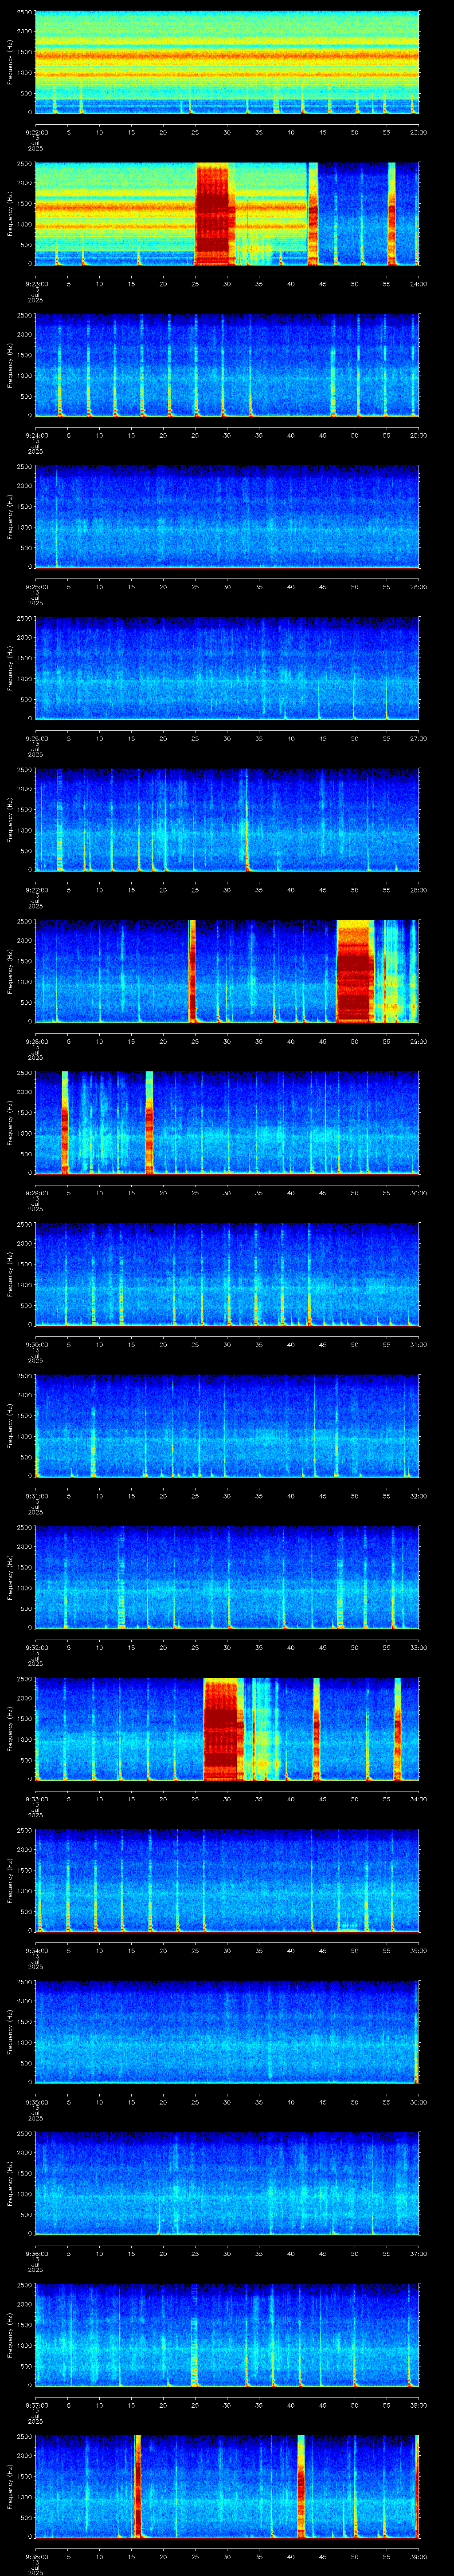Click the 26:00 end time label

tap(418, 587)
